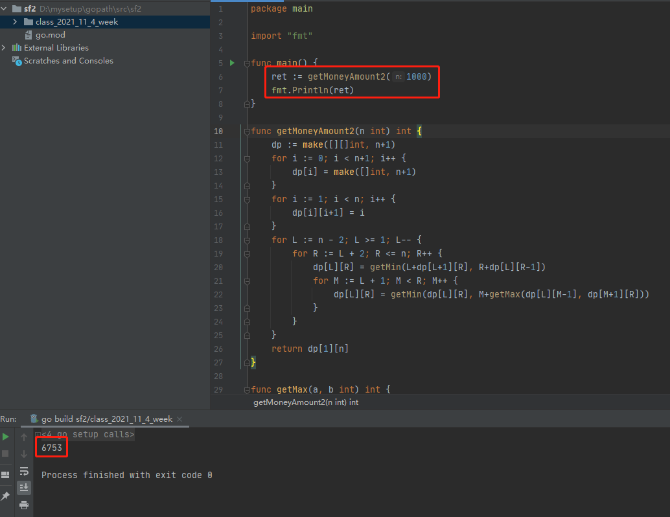670x517 pixels.
Task: Click the fold end marker on line 24
Action: 247,322
